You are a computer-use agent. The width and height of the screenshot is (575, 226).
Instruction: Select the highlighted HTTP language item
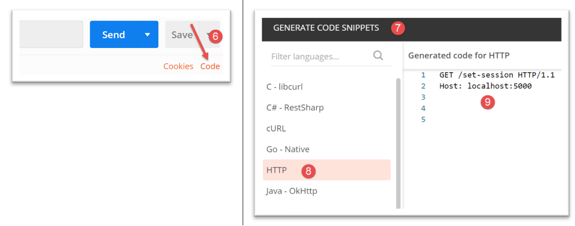276,170
